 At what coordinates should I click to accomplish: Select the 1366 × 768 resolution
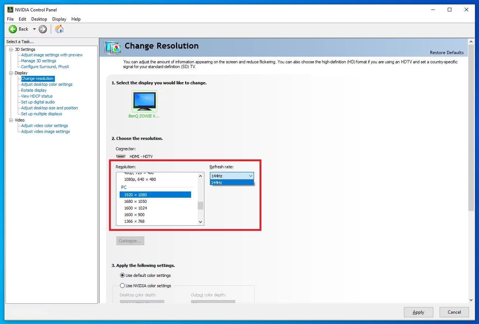click(134, 221)
